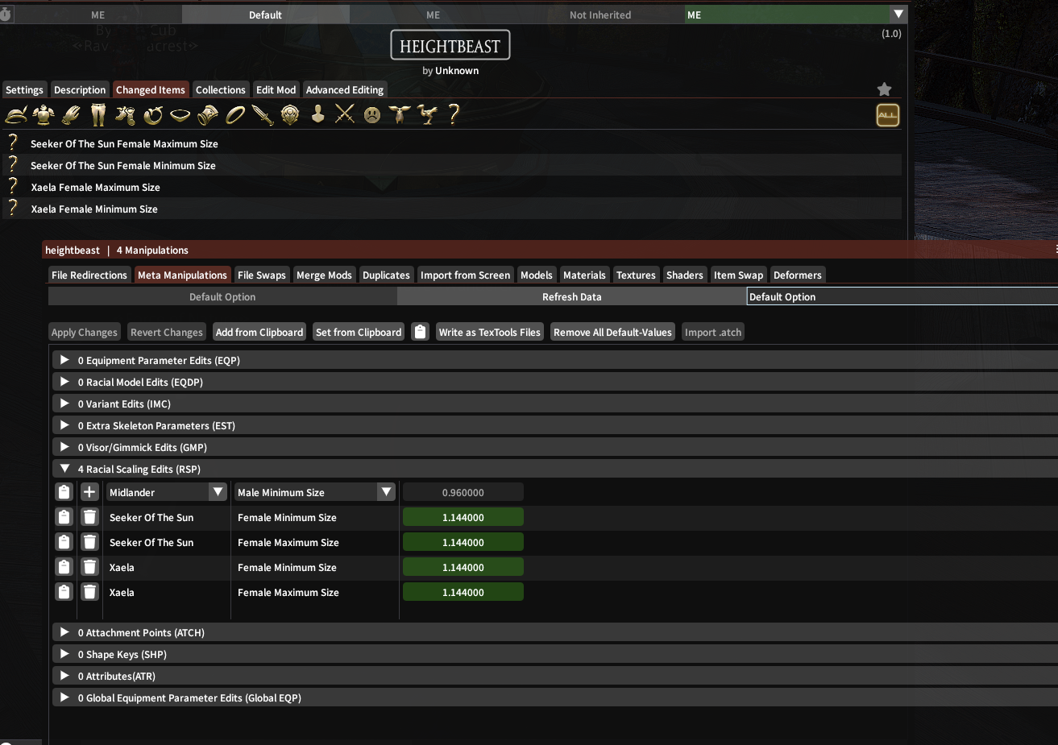Image resolution: width=1058 pixels, height=745 pixels.
Task: Toggle the ring filter icon
Action: coord(235,115)
